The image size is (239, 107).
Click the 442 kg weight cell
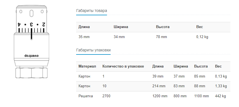point(220,96)
